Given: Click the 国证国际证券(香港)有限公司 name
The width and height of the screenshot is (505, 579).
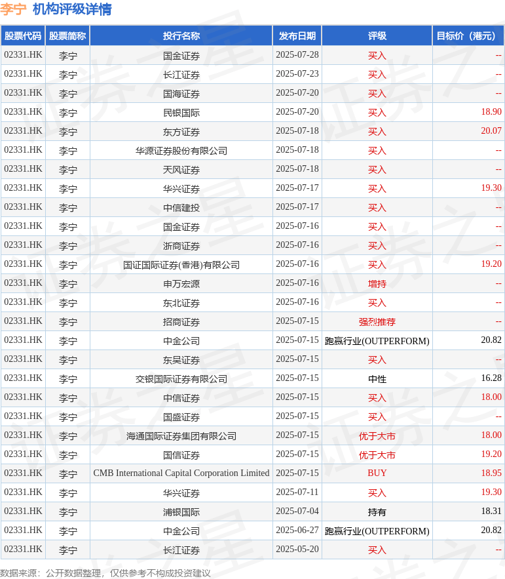Looking at the screenshot, I should (181, 265).
